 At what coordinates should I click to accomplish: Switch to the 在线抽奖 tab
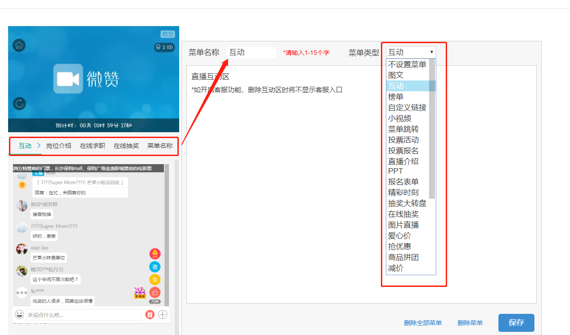pyautogui.click(x=126, y=146)
